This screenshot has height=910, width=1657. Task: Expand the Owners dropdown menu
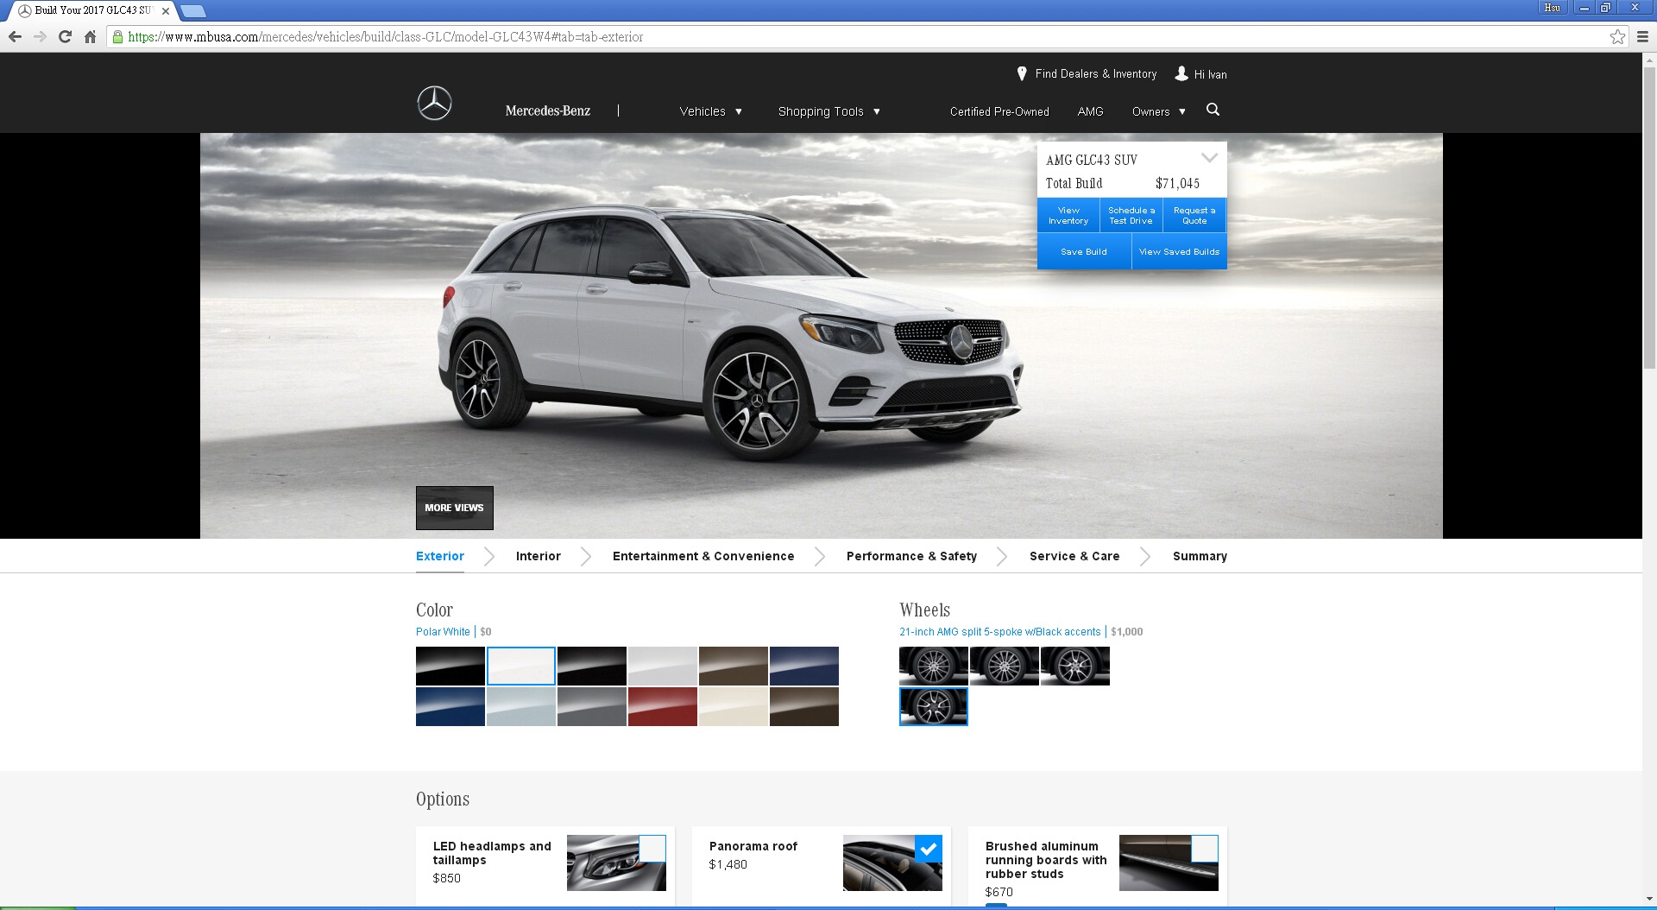pos(1159,111)
